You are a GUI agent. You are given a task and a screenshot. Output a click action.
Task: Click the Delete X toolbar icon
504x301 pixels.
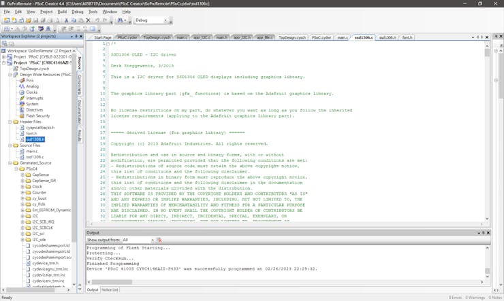tap(88, 20)
